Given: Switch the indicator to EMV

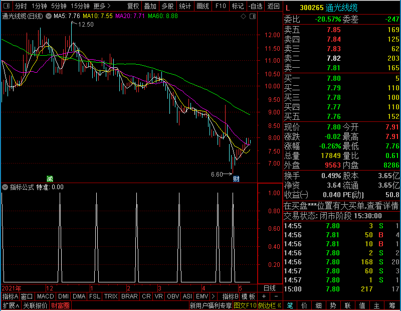Looking at the screenshot, I should pyautogui.click(x=202, y=296).
